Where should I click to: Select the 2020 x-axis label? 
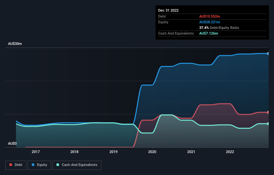[152, 152]
